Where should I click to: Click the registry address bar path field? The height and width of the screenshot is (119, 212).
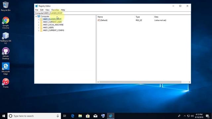(x=113, y=13)
